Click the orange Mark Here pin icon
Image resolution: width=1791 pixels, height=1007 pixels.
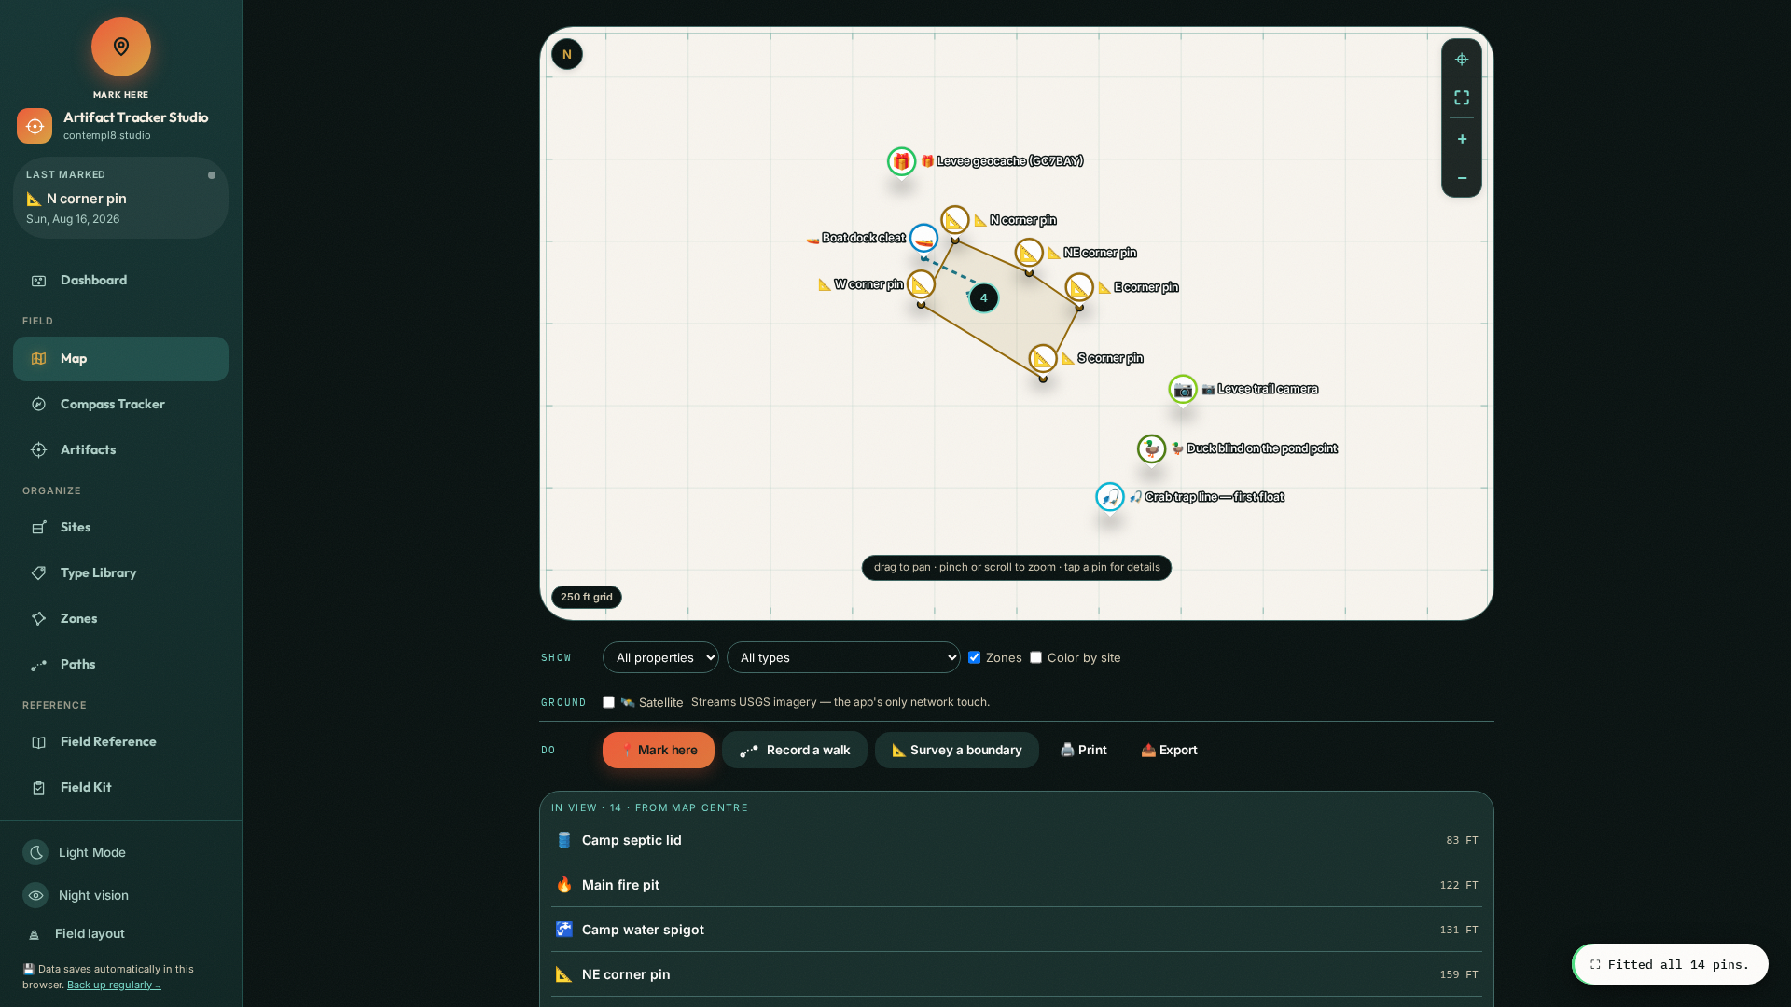click(121, 47)
